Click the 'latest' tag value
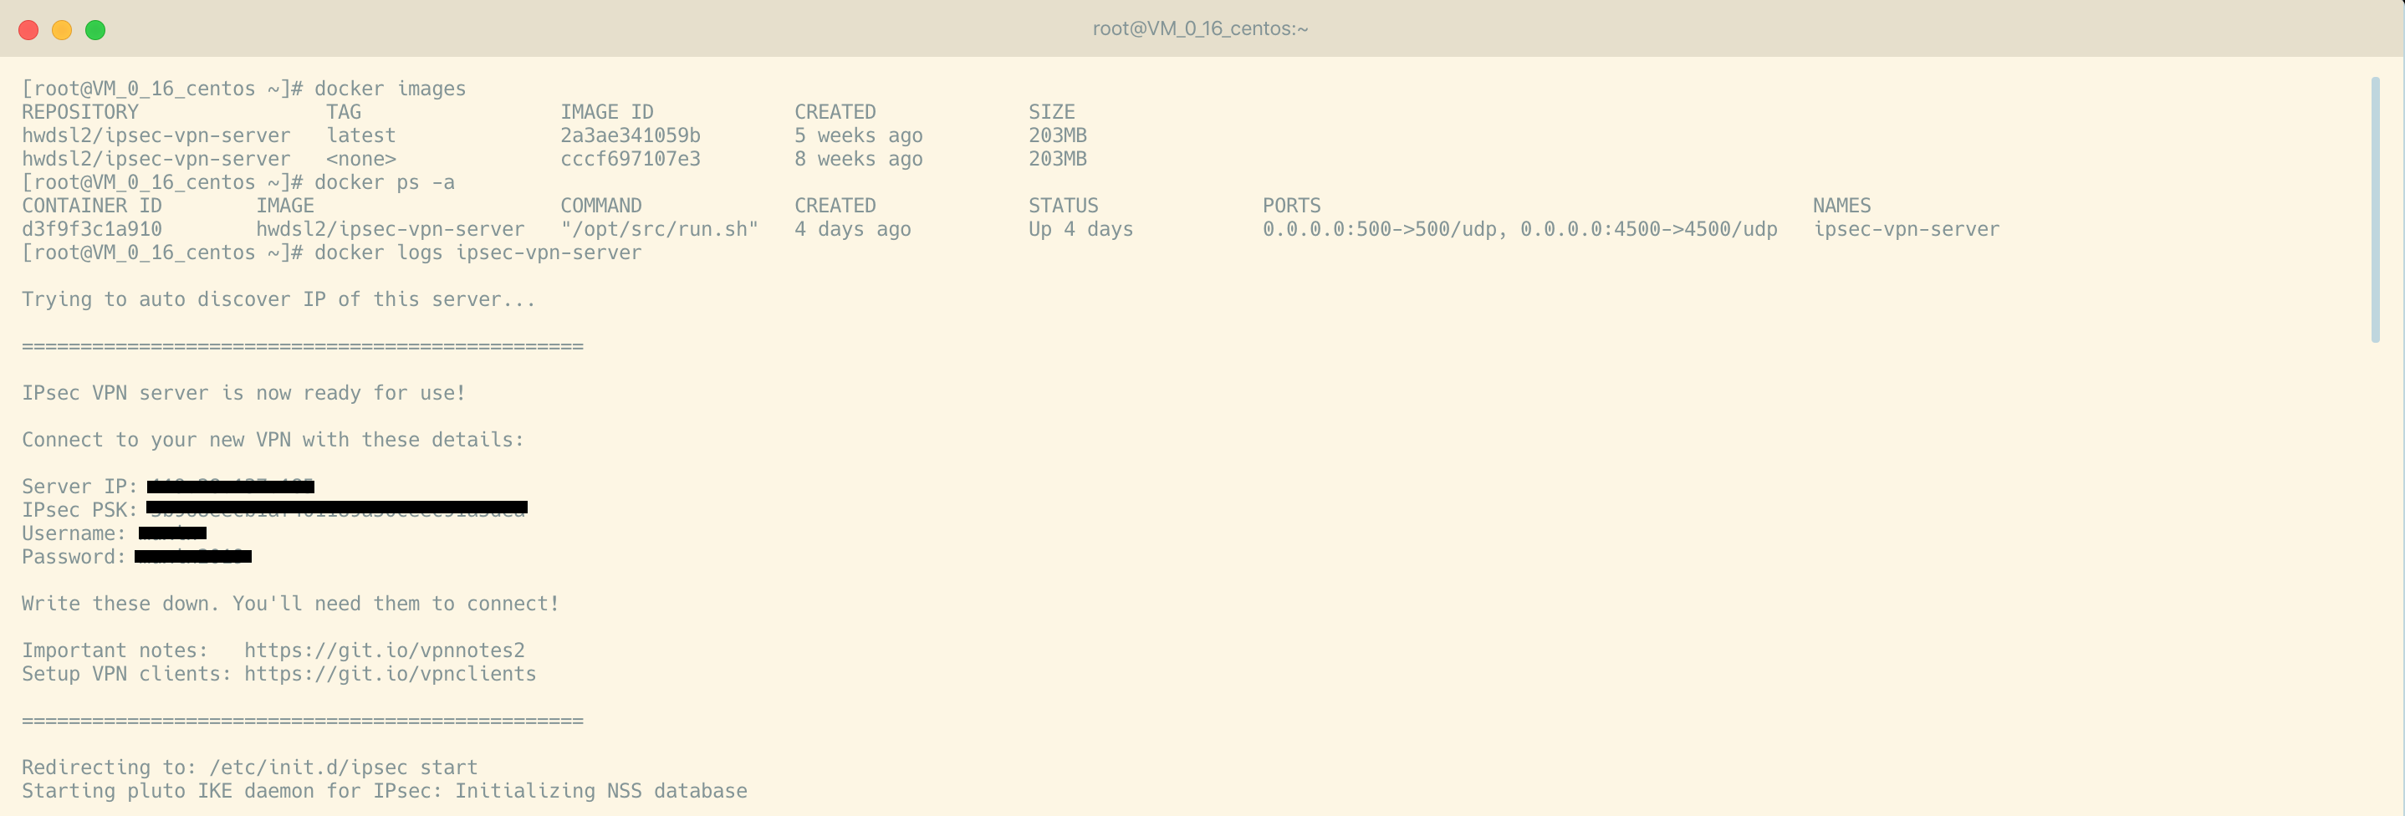 pos(361,135)
